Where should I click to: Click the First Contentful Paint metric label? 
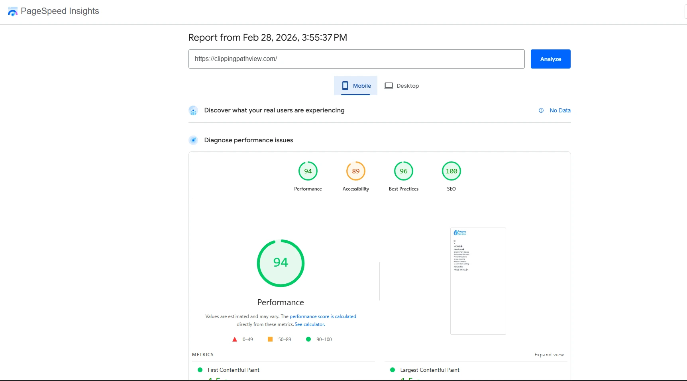click(234, 370)
